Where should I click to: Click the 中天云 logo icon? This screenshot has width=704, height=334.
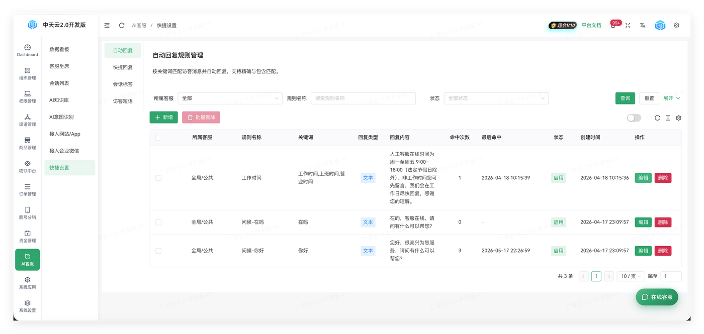32,25
